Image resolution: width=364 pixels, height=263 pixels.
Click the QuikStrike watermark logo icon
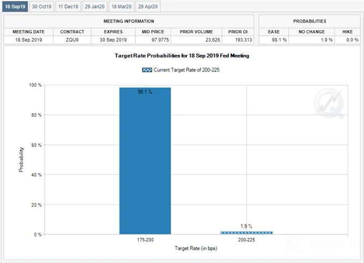tap(329, 104)
